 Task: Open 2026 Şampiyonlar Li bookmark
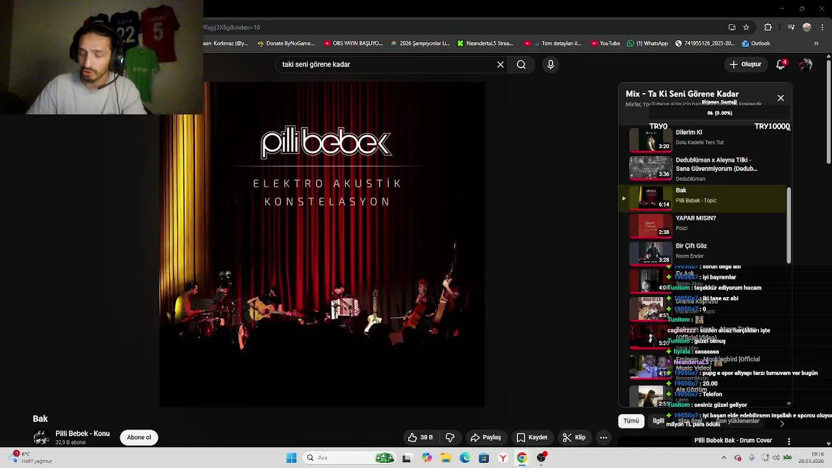420,44
